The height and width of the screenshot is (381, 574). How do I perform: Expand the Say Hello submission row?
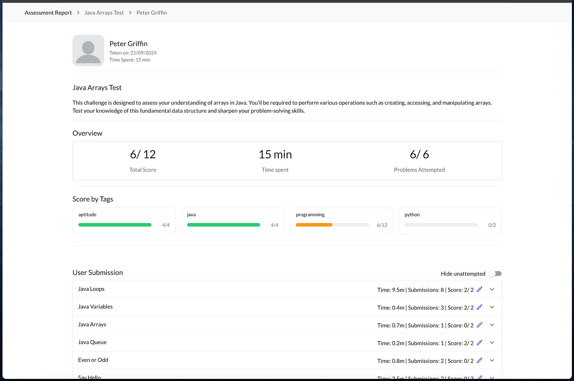tap(492, 377)
